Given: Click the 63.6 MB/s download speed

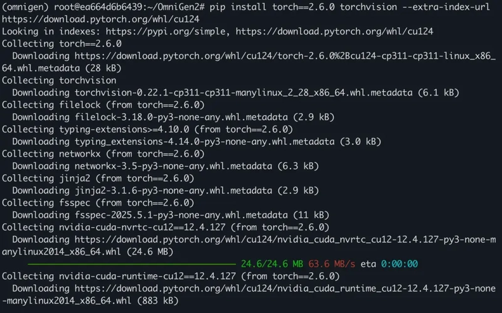Looking at the screenshot, I should click(x=332, y=264).
